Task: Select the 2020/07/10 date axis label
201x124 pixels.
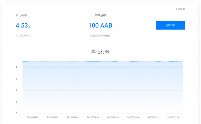Action: tap(32, 117)
